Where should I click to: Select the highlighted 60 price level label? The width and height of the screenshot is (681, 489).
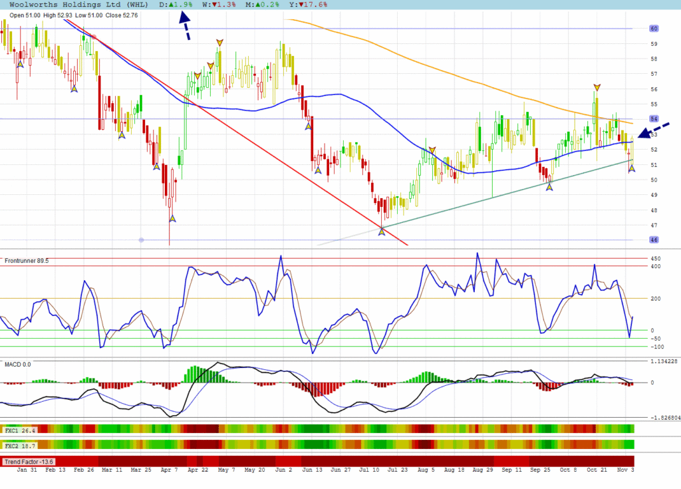click(654, 29)
